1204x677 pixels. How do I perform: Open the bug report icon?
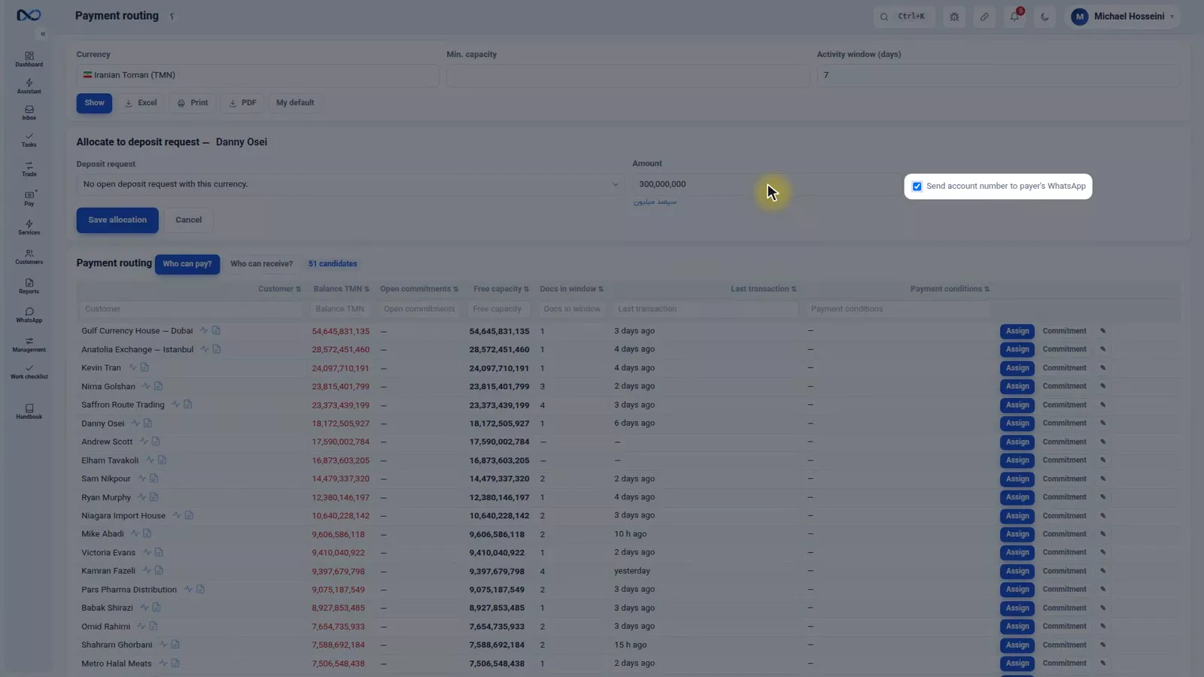tap(954, 17)
